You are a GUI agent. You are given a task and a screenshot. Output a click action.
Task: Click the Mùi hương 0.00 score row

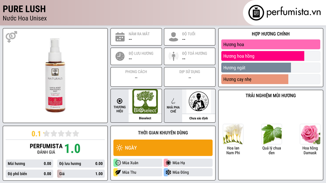click(29, 164)
